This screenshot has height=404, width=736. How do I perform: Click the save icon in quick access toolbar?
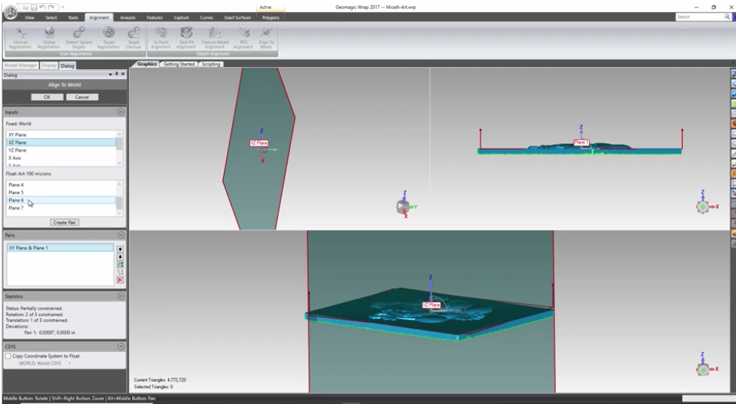(35, 8)
